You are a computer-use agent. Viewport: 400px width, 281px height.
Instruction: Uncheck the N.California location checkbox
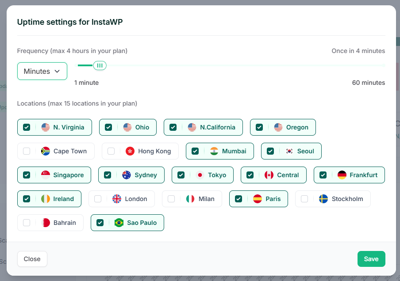(x=173, y=127)
